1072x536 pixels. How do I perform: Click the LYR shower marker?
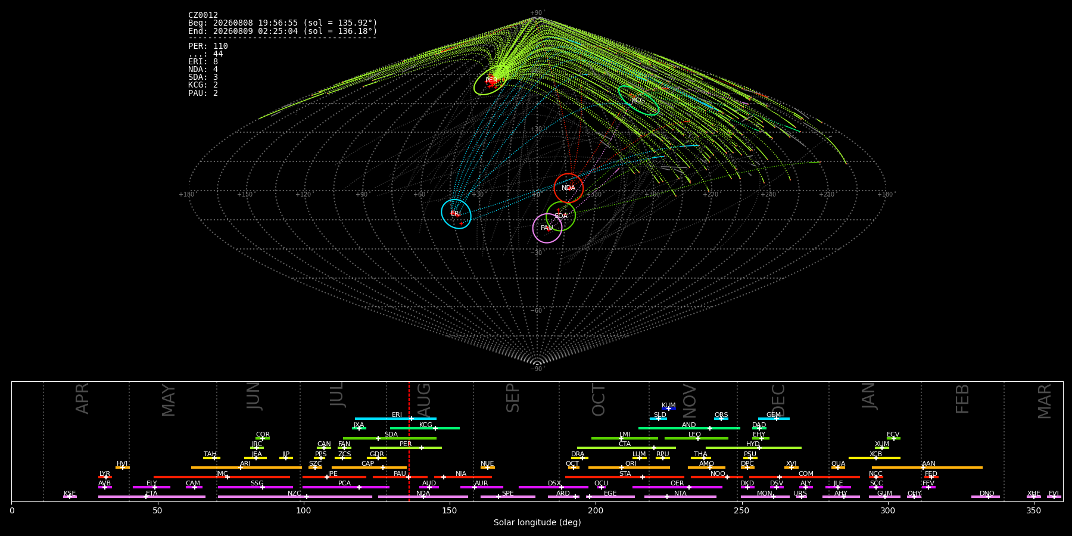[105, 477]
